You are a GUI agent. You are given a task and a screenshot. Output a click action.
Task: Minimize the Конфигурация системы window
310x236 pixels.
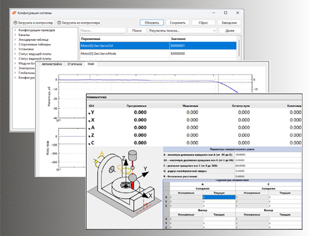214,13
